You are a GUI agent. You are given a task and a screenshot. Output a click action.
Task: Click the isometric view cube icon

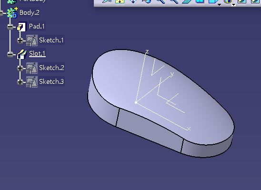(x=213, y=1)
